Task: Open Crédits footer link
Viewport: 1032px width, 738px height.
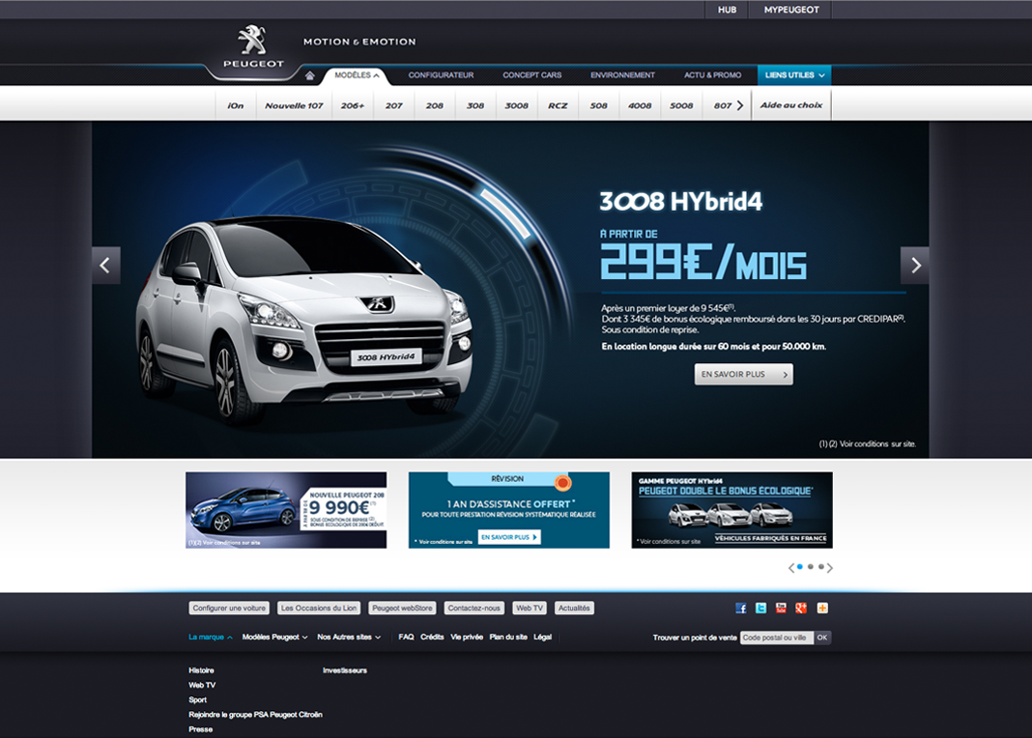Action: point(432,637)
